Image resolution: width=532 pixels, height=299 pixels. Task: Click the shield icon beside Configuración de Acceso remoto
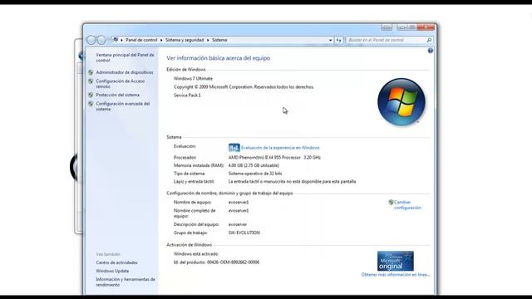tap(91, 81)
